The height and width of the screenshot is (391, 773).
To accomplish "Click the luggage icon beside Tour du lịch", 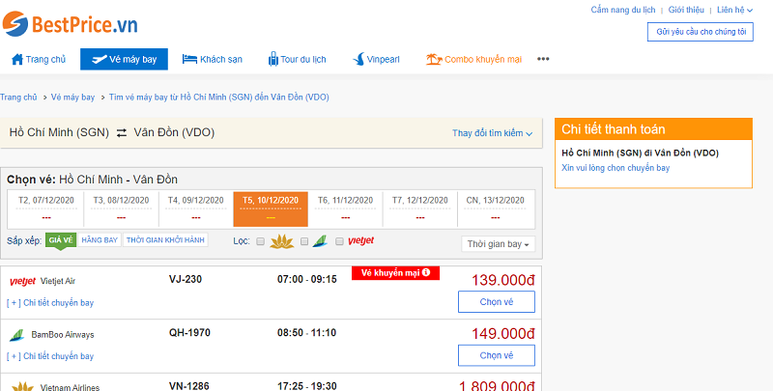I will point(273,59).
